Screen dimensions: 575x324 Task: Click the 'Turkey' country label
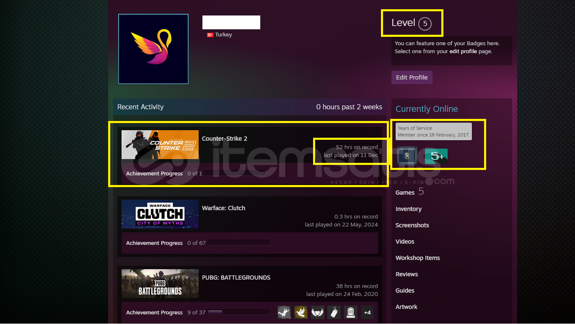click(223, 35)
